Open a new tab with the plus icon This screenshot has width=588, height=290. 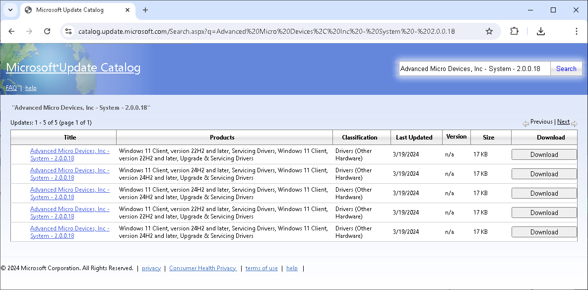click(145, 10)
